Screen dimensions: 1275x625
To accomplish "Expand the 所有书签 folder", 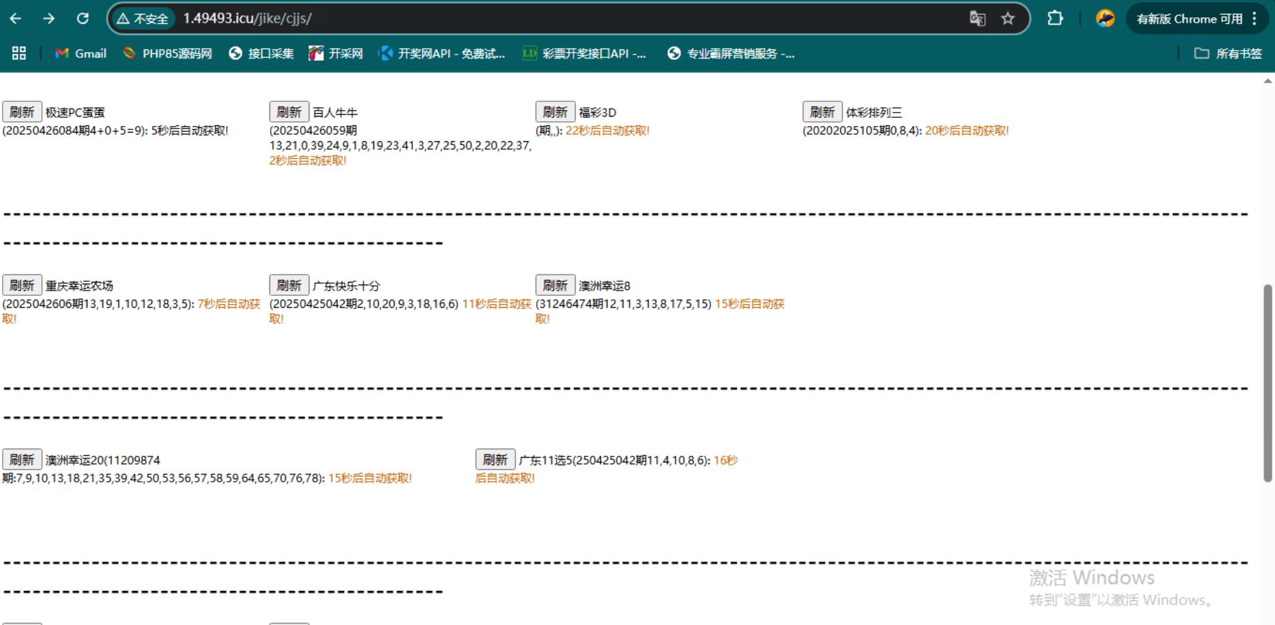I will [1228, 53].
